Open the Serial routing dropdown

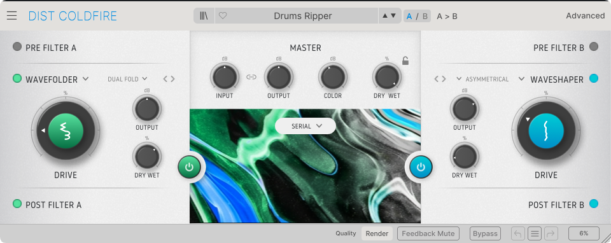[x=305, y=126]
